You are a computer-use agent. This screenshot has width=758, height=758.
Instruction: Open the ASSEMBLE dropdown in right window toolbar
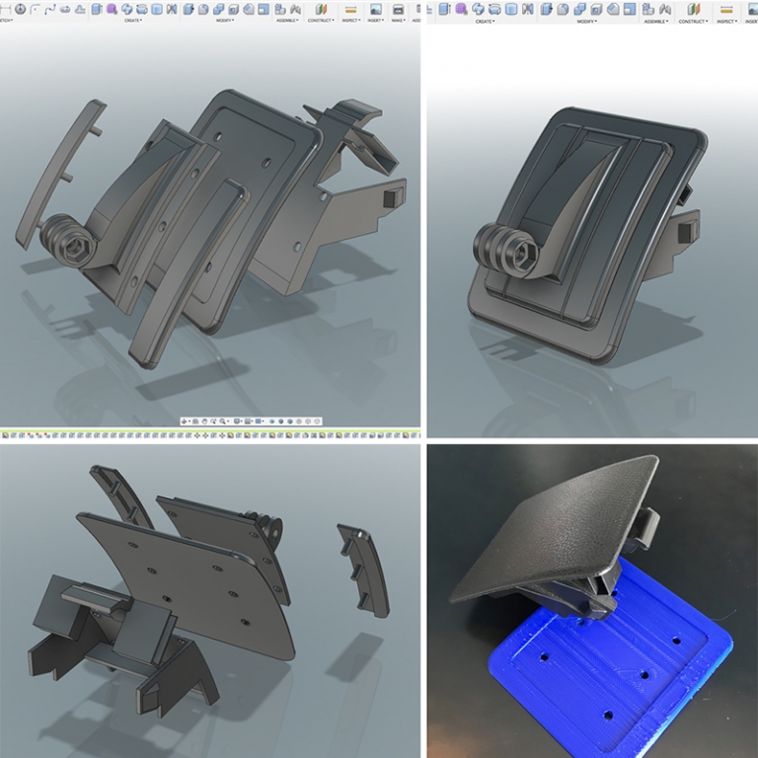tap(655, 22)
